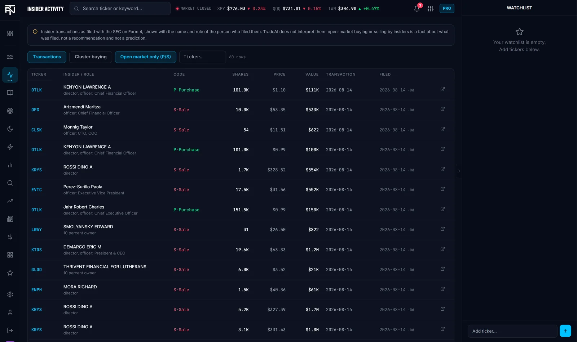Viewport: 577px width, 342px height.
Task: Open the user profile icon in sidebar
Action: coord(10,312)
